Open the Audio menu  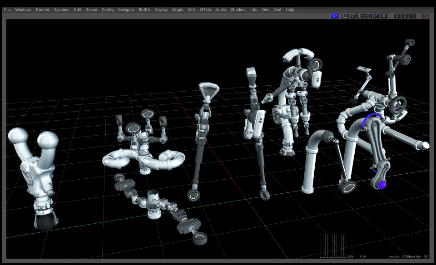tap(221, 10)
